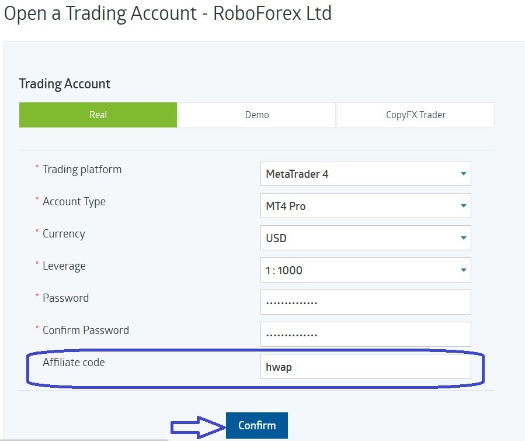The height and width of the screenshot is (441, 525).
Task: Expand the Account Type MT4 Pro dropdown
Action: [x=365, y=206]
